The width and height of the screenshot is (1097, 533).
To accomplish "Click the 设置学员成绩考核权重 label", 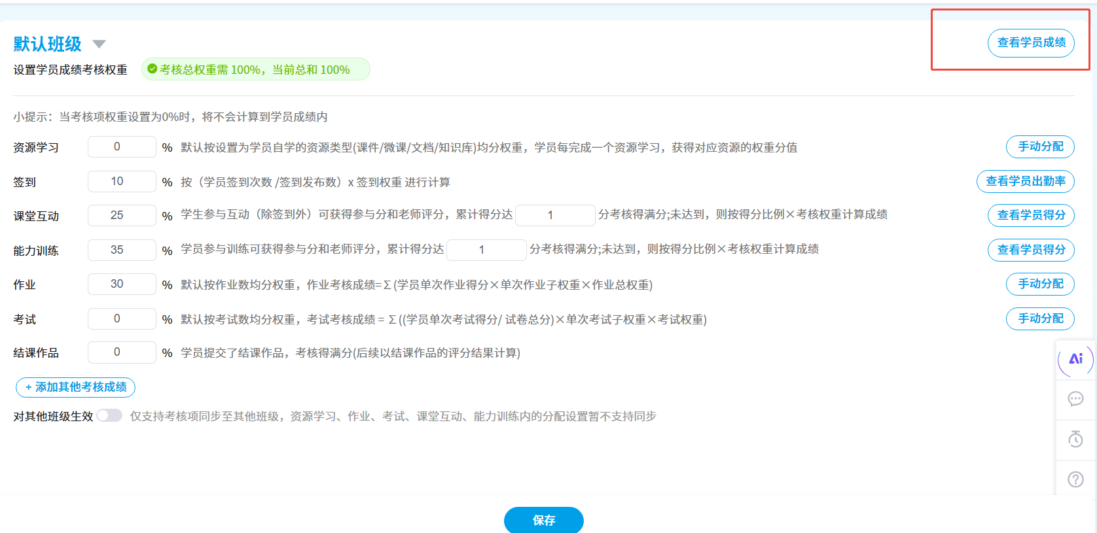I will 71,69.
